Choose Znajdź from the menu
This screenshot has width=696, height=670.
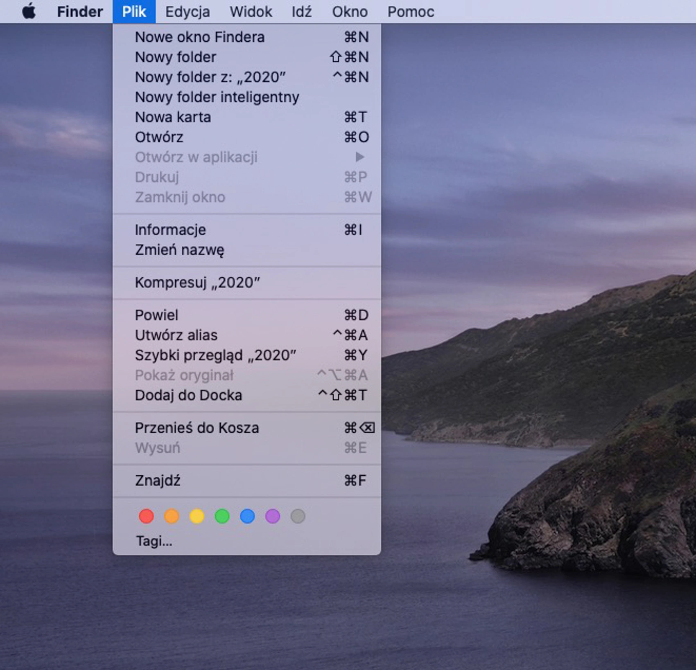[247, 481]
